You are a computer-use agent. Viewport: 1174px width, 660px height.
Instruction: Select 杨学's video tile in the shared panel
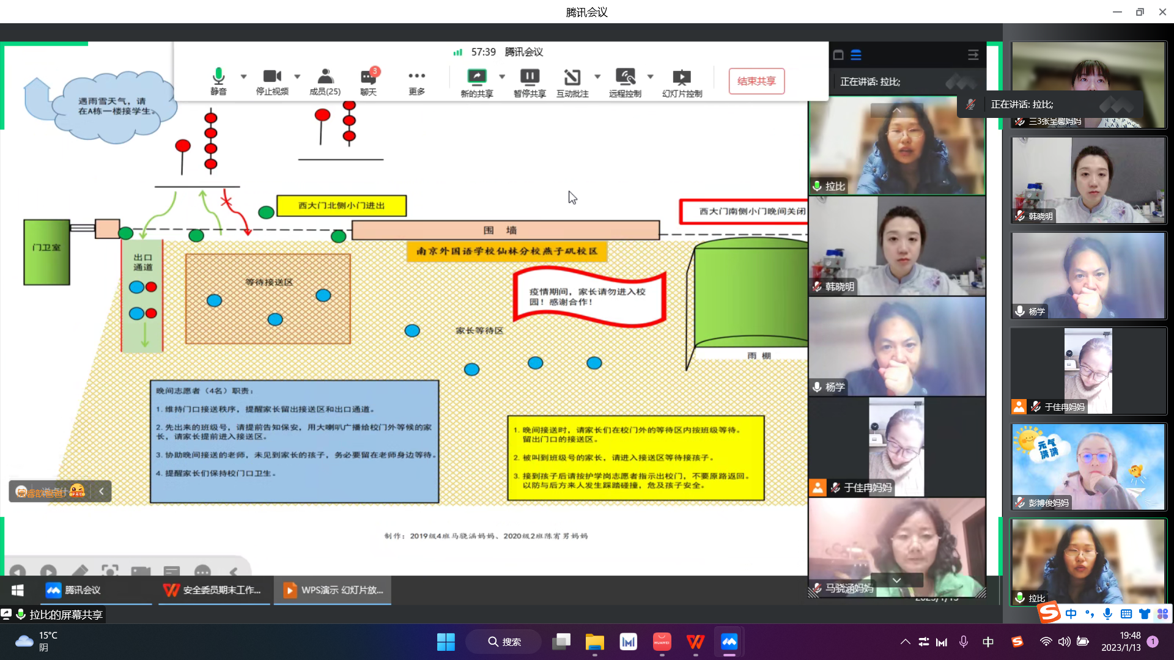tap(897, 346)
